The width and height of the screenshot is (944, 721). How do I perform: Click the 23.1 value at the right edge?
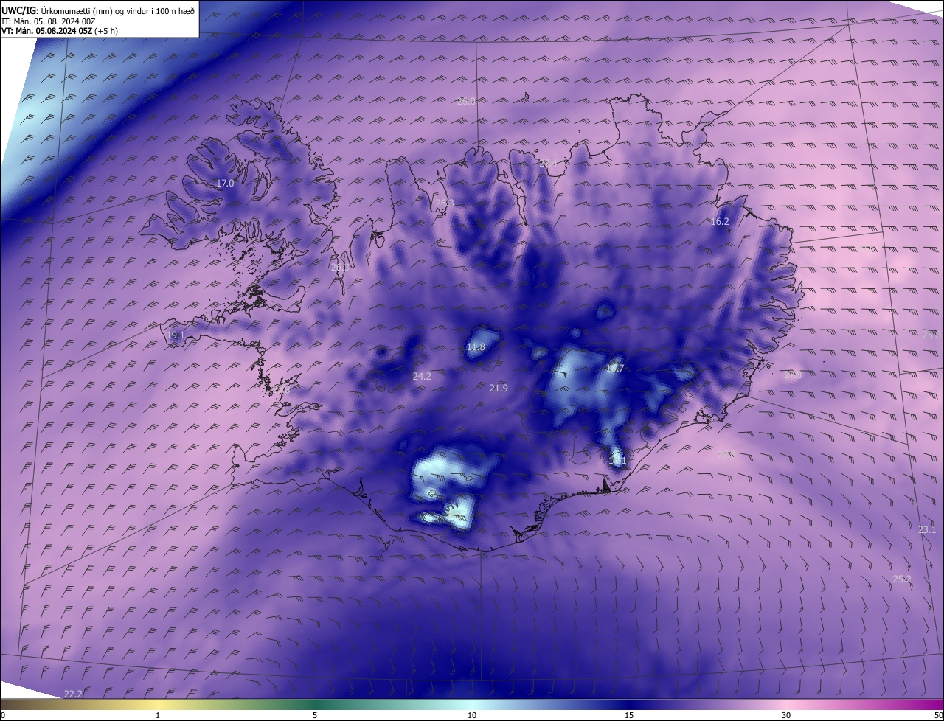(927, 529)
